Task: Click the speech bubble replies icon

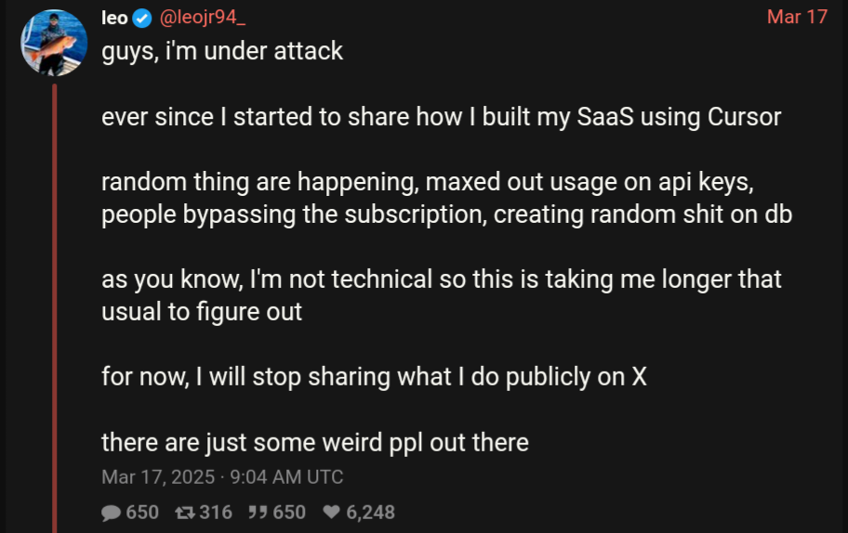Action: [111, 512]
